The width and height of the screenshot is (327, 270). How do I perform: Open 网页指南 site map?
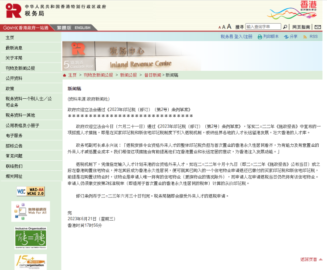pyautogui.click(x=301, y=27)
